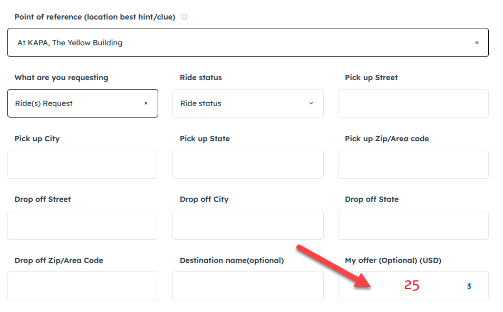Focus the Destination name optional field
Image resolution: width=503 pixels, height=312 pixels.
click(248, 286)
